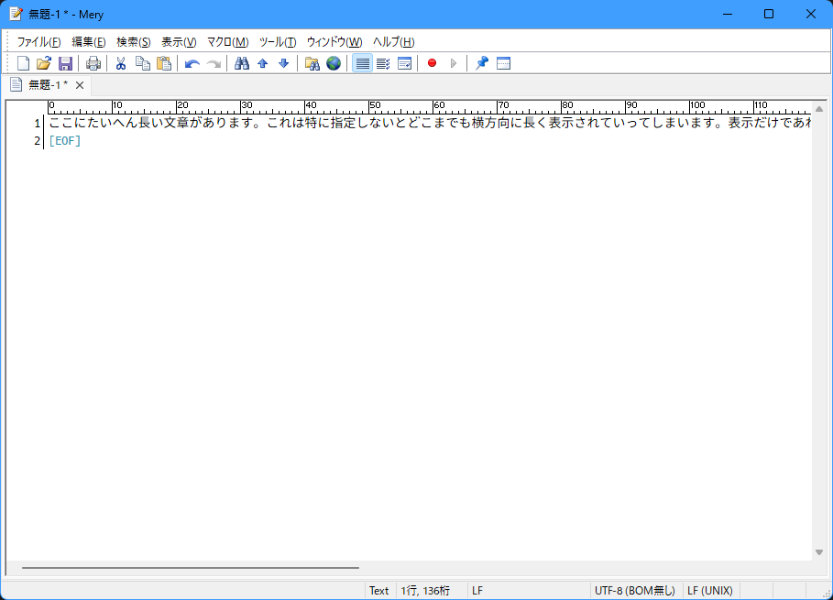Click vertical scrollbar down arrow

(x=819, y=552)
